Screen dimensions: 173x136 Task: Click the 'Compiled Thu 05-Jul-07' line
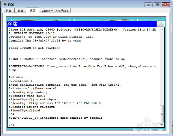coord(45,41)
